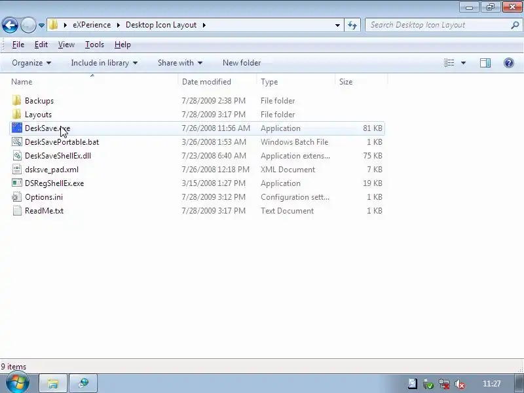Screen dimensions: 524x393
Task: Open the File menu
Action: click(18, 45)
